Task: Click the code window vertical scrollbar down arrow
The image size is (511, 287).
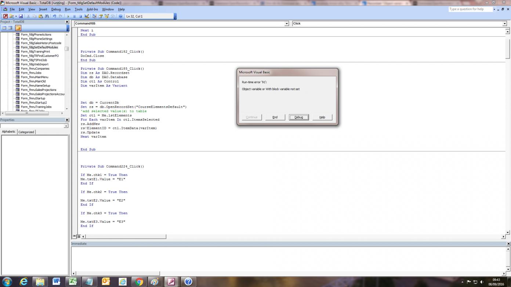Action: point(508,232)
